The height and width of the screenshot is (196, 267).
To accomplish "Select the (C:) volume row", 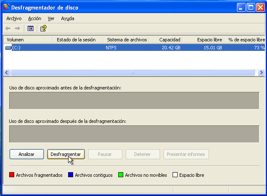I will point(134,48).
